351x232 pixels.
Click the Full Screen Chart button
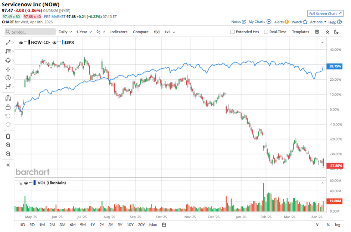[x=325, y=14]
